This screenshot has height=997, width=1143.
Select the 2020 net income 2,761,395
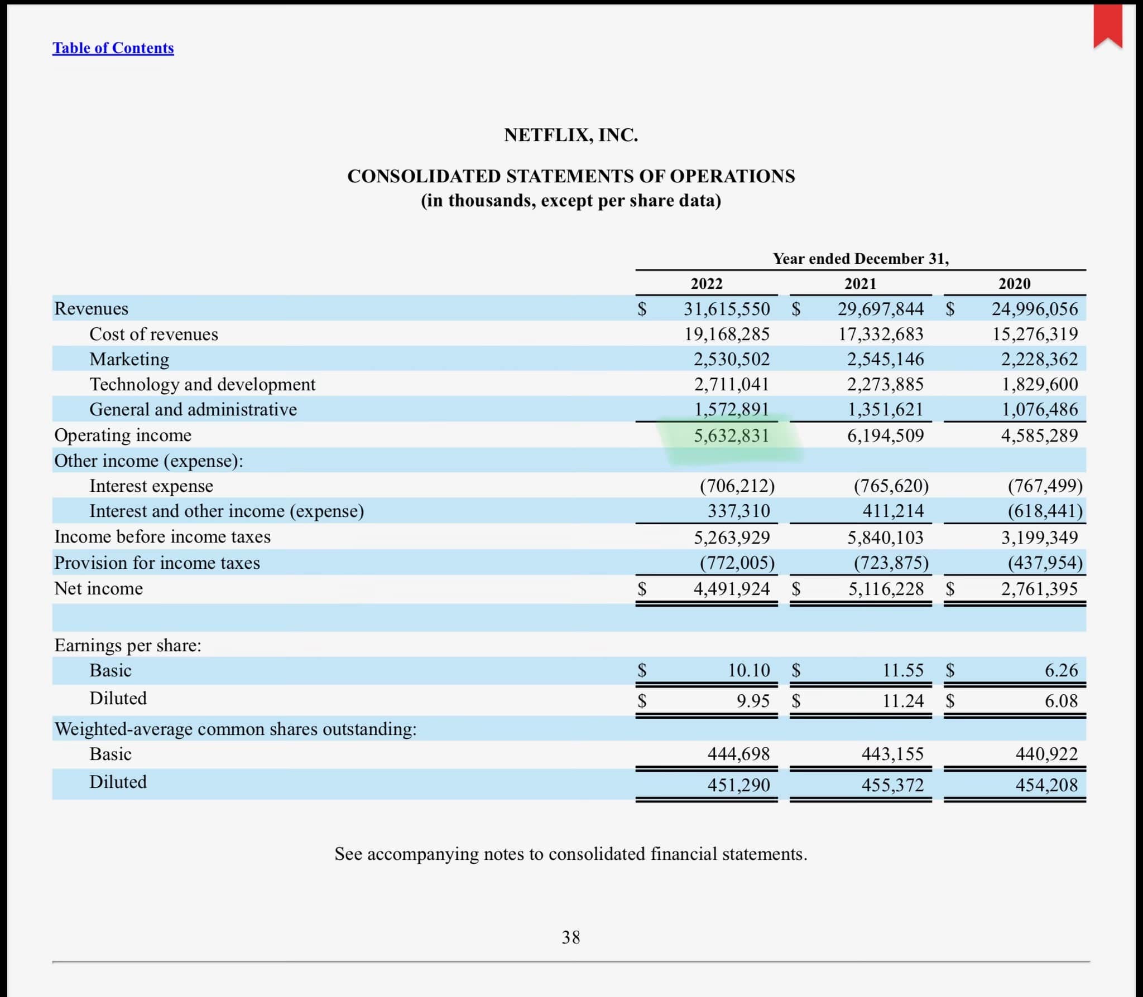(1039, 589)
